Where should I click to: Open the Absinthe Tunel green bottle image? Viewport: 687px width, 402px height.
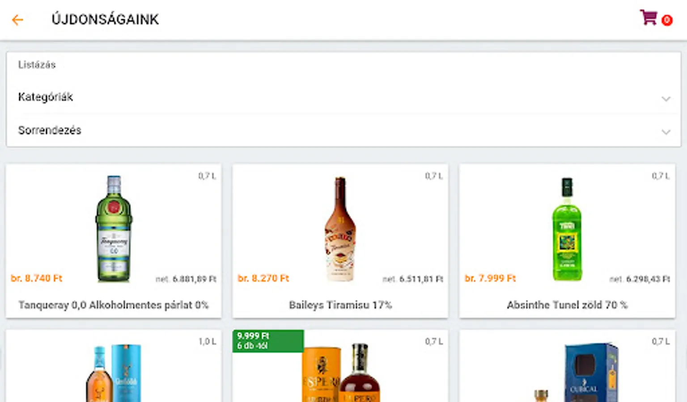567,228
